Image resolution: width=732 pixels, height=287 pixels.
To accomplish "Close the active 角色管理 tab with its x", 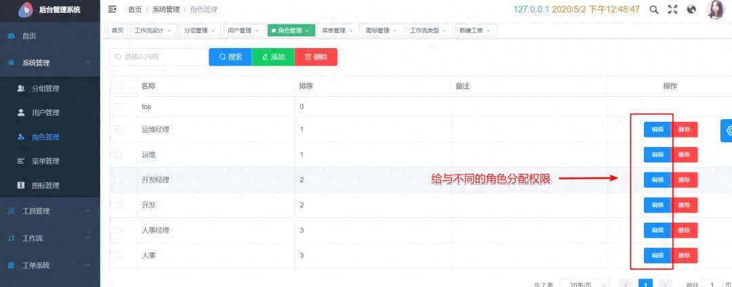I will (307, 30).
